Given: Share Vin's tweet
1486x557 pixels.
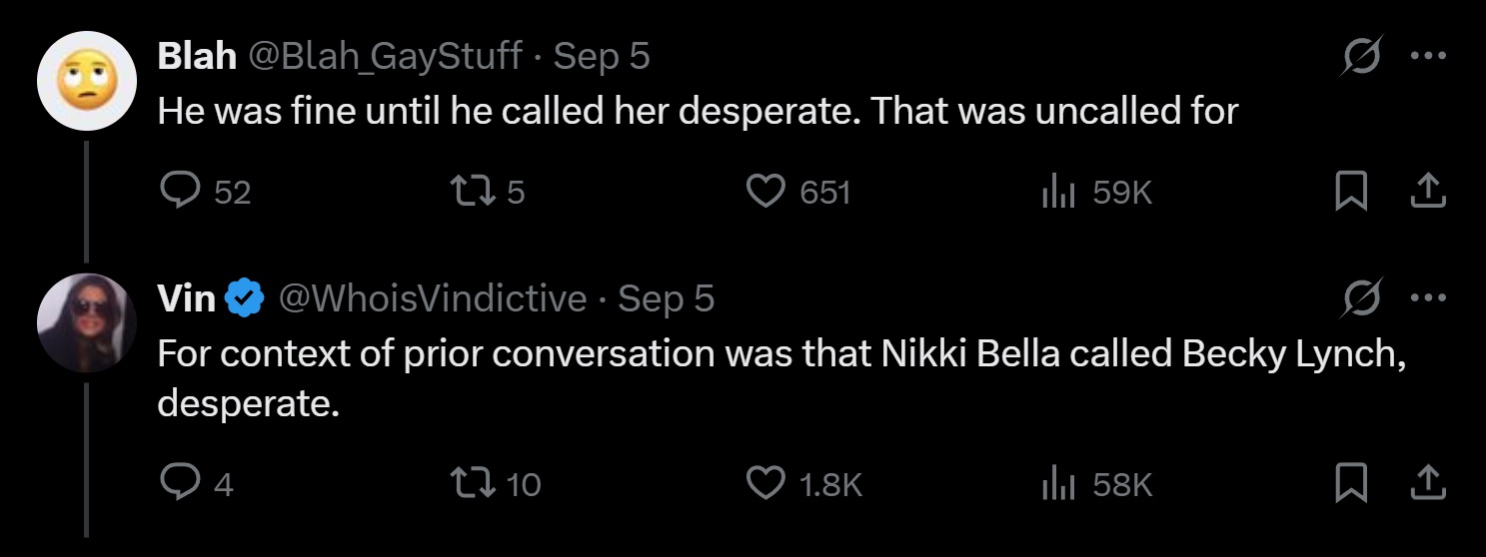Looking at the screenshot, I should coord(1429,483).
